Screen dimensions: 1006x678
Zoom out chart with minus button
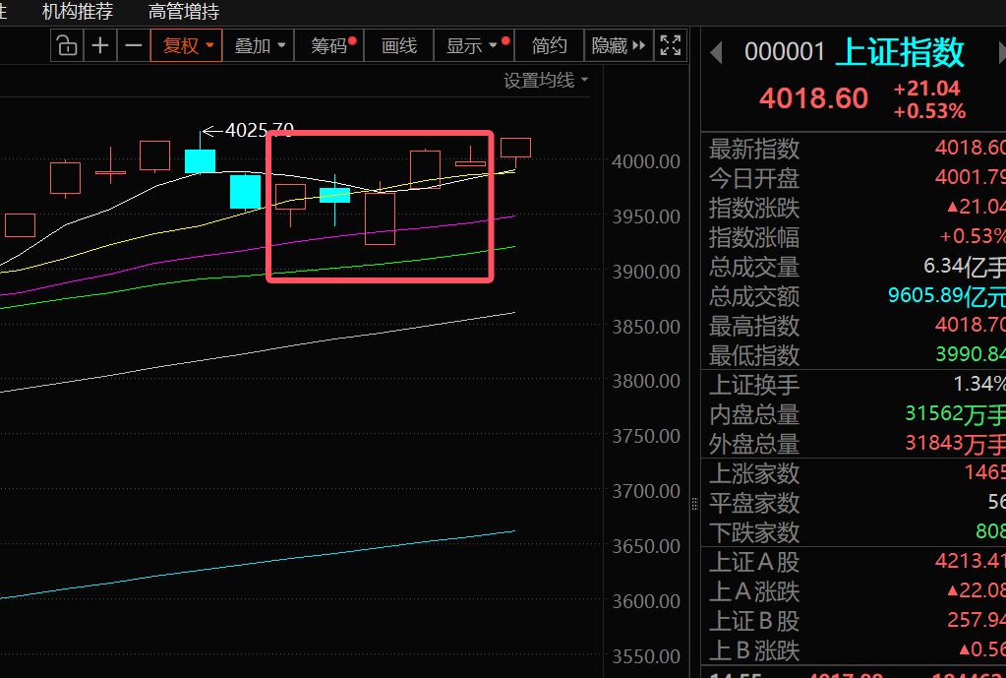coord(134,45)
